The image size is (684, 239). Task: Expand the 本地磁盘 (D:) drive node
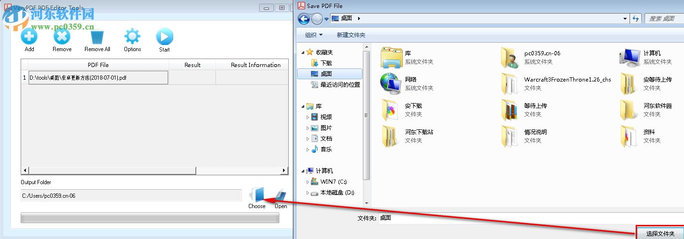[x=308, y=193]
